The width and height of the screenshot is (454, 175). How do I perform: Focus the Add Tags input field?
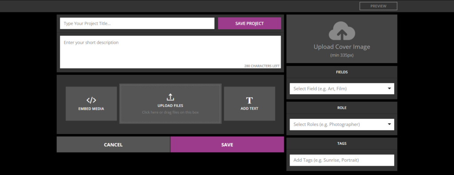pyautogui.click(x=342, y=160)
